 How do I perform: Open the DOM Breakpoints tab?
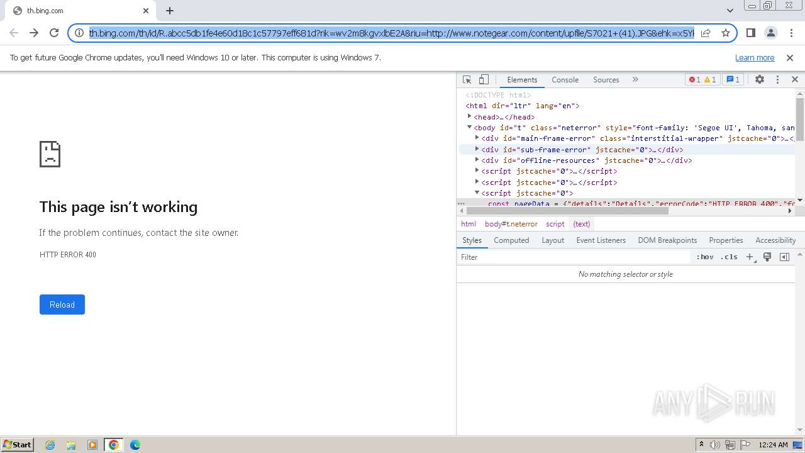[x=667, y=240]
